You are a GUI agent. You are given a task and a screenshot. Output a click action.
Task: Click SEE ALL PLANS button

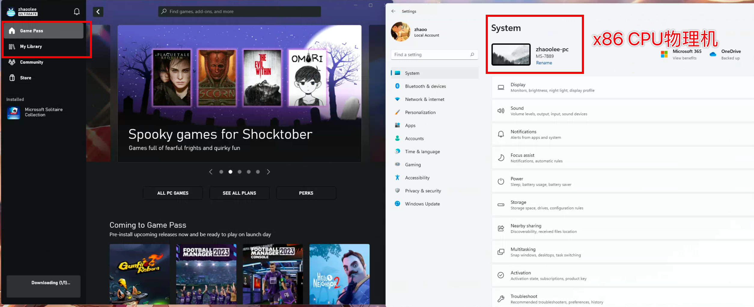239,193
